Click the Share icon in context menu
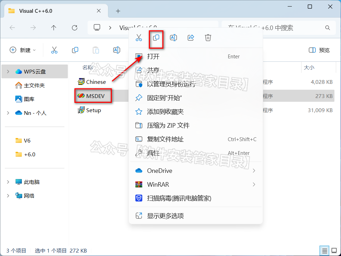Image resolution: width=341 pixels, height=256 pixels. 191,38
